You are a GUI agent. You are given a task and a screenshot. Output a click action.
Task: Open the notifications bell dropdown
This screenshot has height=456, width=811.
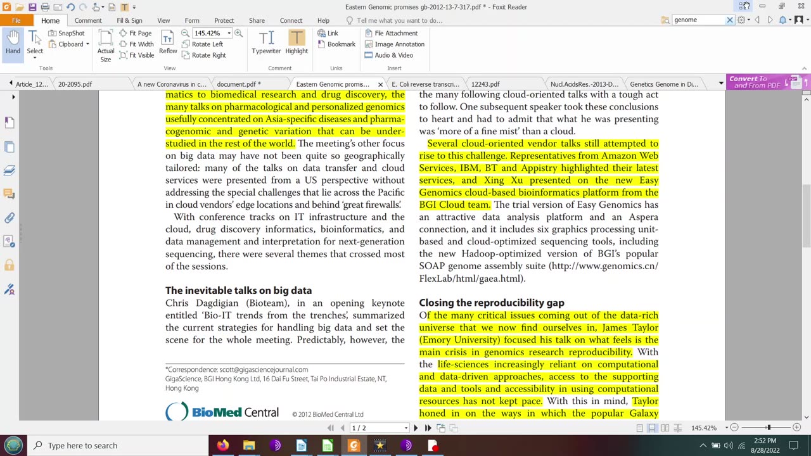784,20
